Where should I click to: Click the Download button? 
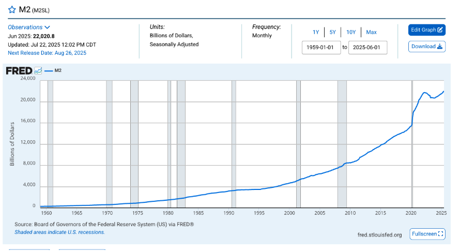tap(426, 47)
